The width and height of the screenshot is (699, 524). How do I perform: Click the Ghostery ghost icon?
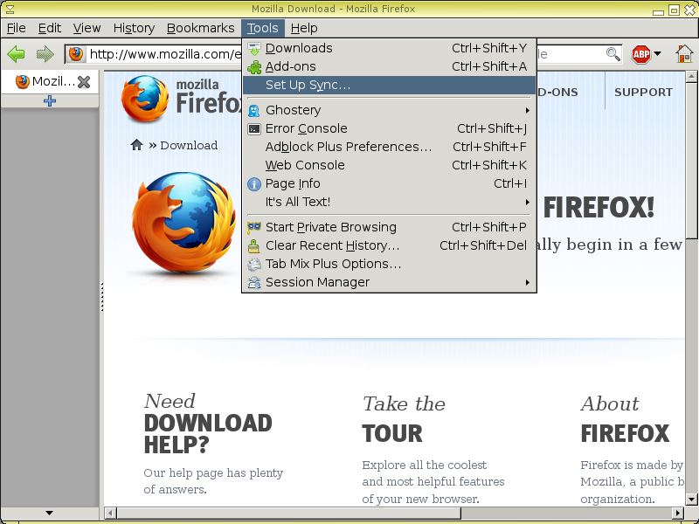(x=253, y=110)
